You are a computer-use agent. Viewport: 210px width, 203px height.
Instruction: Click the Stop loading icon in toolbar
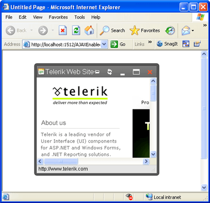[x=63, y=31]
